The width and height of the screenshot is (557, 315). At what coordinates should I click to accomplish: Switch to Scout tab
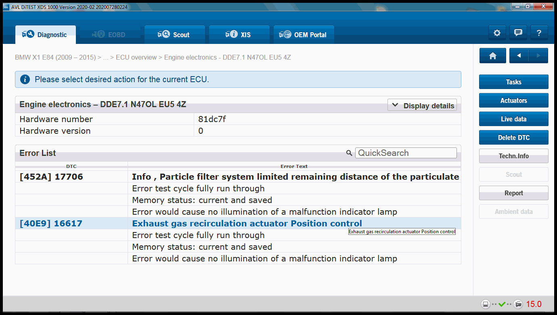(175, 35)
